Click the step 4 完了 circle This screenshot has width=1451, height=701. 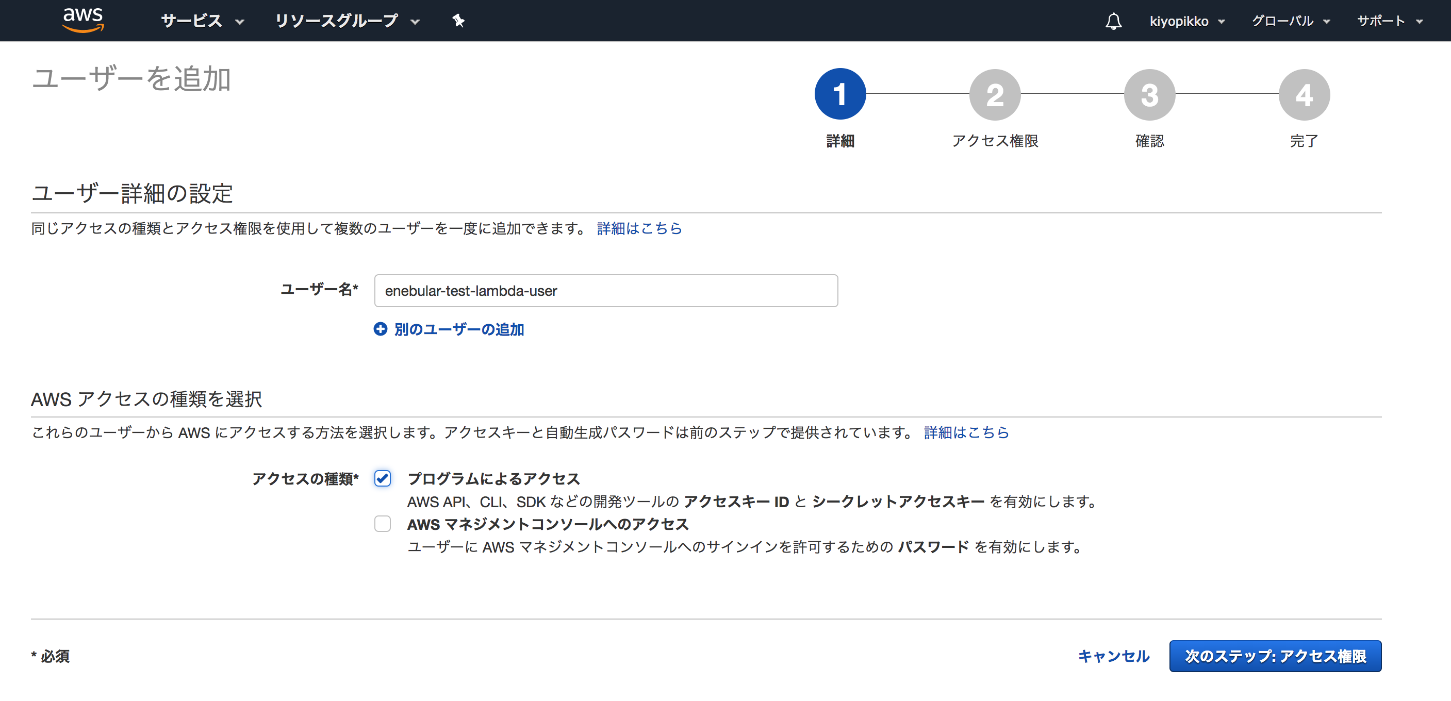(x=1304, y=94)
